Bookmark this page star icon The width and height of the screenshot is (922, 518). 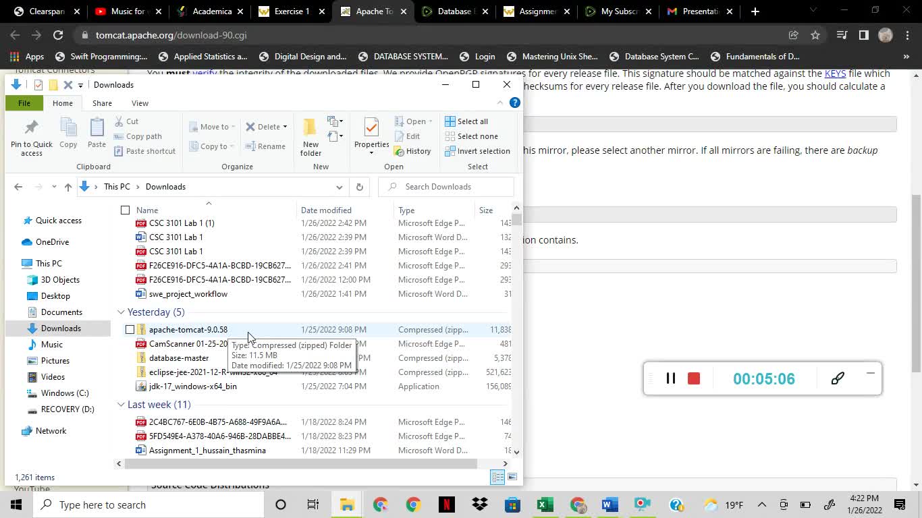click(x=815, y=35)
